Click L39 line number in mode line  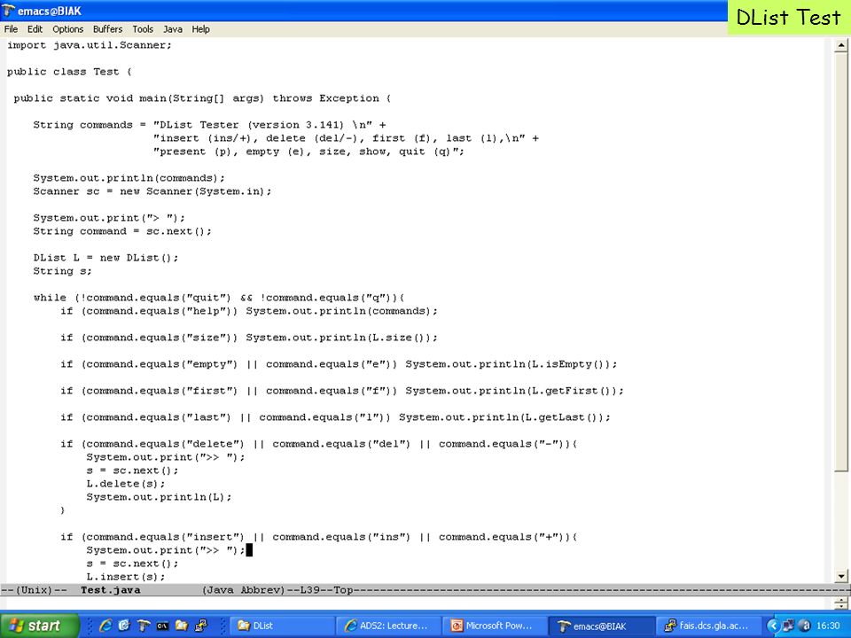[311, 590]
